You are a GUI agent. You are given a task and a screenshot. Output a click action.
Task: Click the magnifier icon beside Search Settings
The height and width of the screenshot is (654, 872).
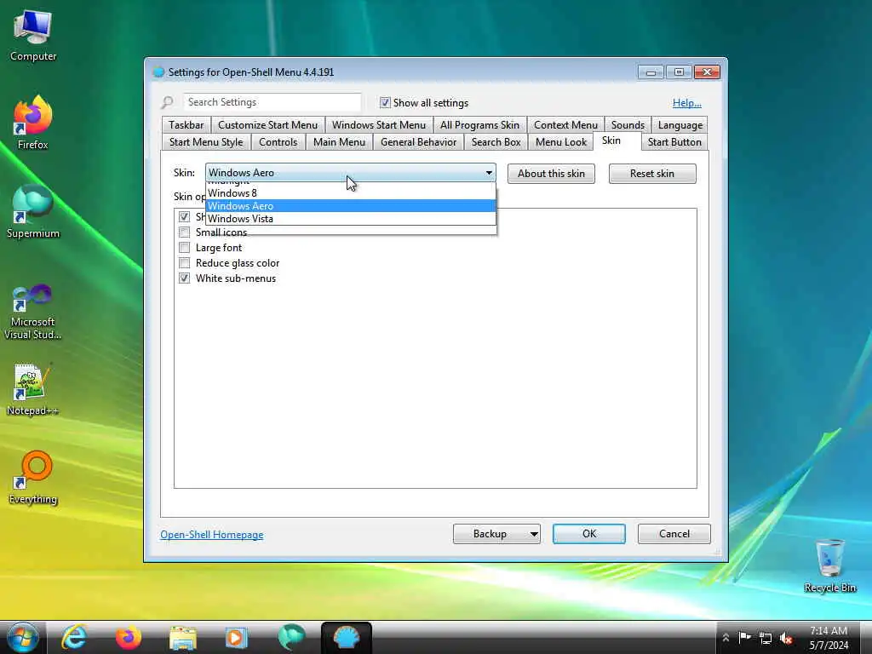click(167, 102)
